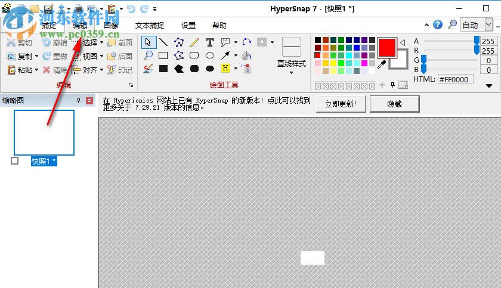Select the arrow pointer selection tool
Image resolution: width=501 pixels, height=288 pixels.
(149, 42)
